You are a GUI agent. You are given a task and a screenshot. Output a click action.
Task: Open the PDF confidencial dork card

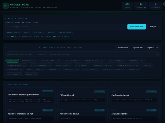coord(82,96)
